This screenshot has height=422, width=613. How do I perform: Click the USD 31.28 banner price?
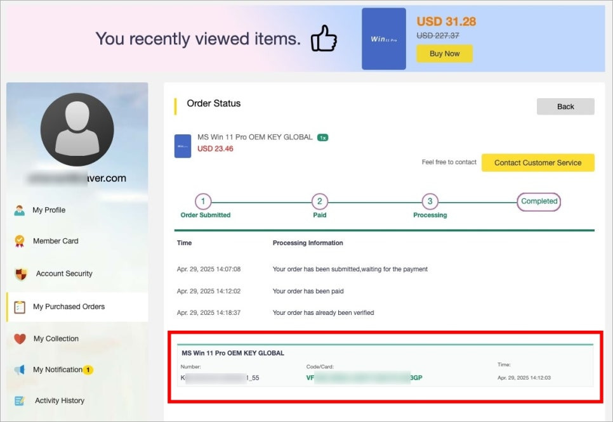(446, 21)
